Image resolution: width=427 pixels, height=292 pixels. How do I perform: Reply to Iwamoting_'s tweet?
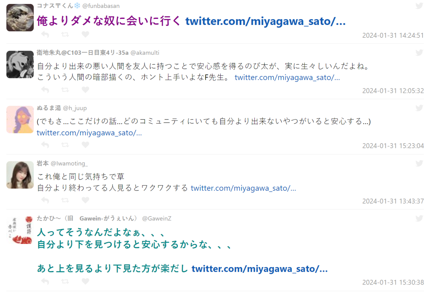coord(45,200)
